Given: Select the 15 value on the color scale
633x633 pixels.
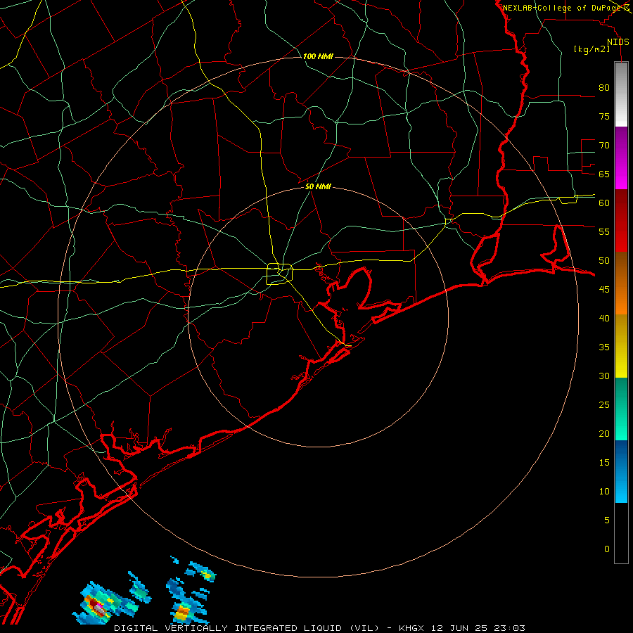Looking at the screenshot, I should pos(604,463).
